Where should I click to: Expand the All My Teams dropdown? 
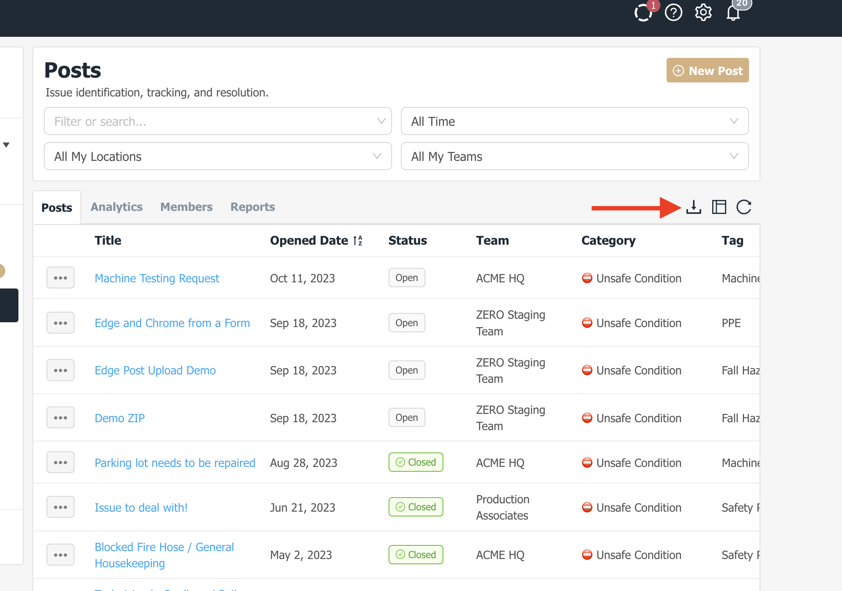click(x=574, y=157)
